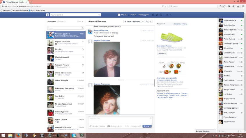Viewport: 246px width, 138px height.
Task: Click the Deichmann Россия ad link
Action: point(164,46)
